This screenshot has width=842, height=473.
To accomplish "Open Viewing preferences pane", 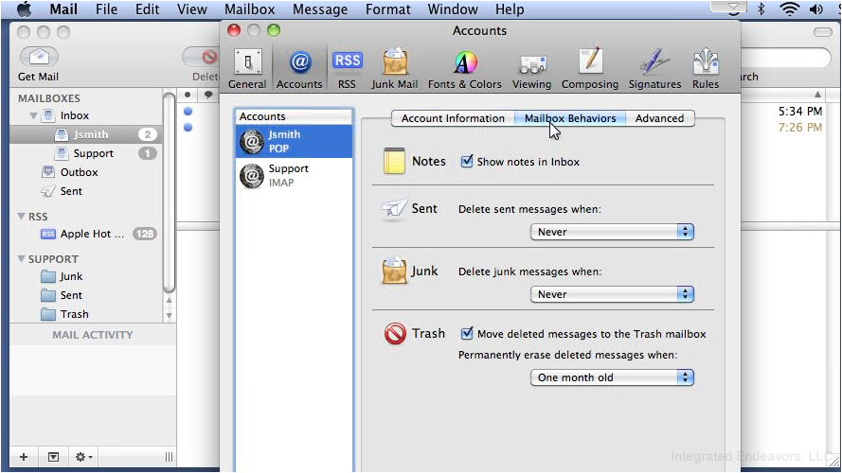I will pos(531,69).
